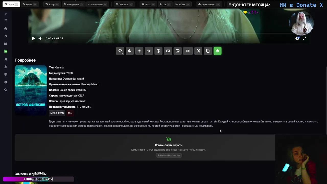Decrease playback speed by 0.25x
Viewport: 327px width, 184px height.
coord(148,4)
